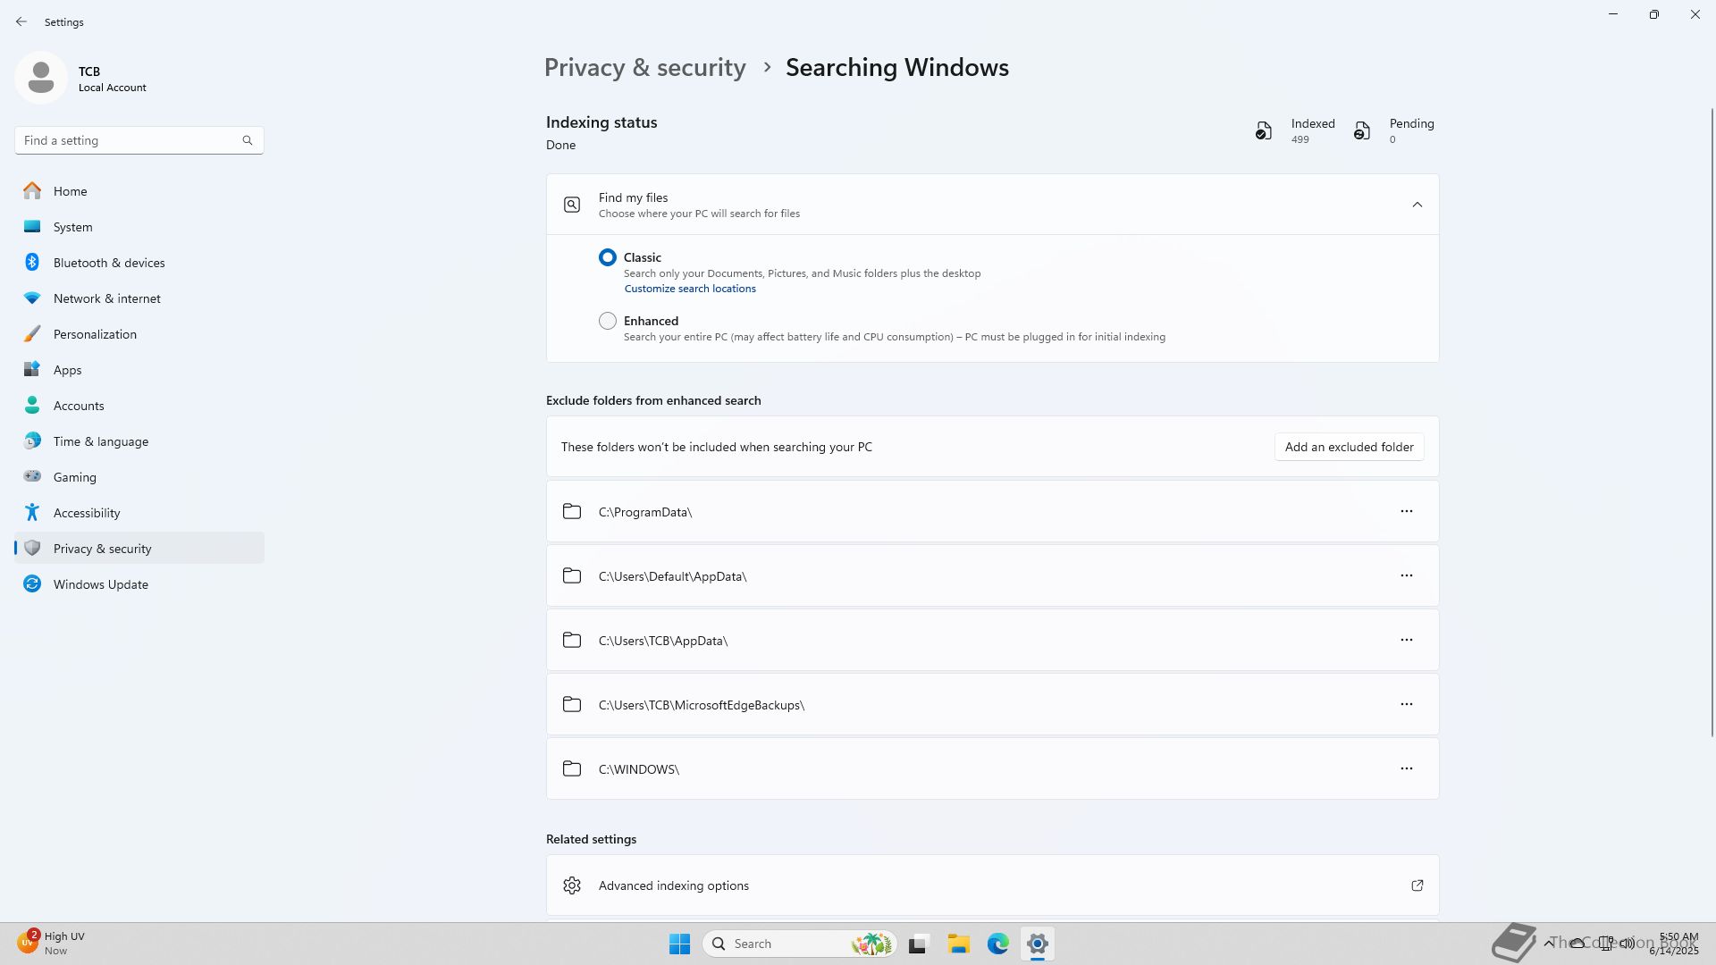This screenshot has height=965, width=1716.
Task: Launch Microsoft Edge from the taskbar
Action: (997, 944)
